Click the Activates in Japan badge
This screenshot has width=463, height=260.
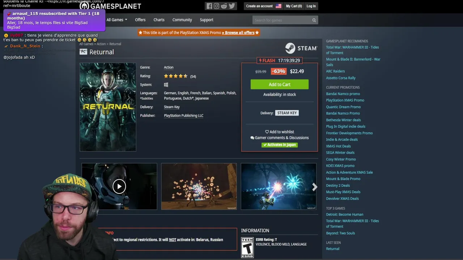tap(280, 145)
